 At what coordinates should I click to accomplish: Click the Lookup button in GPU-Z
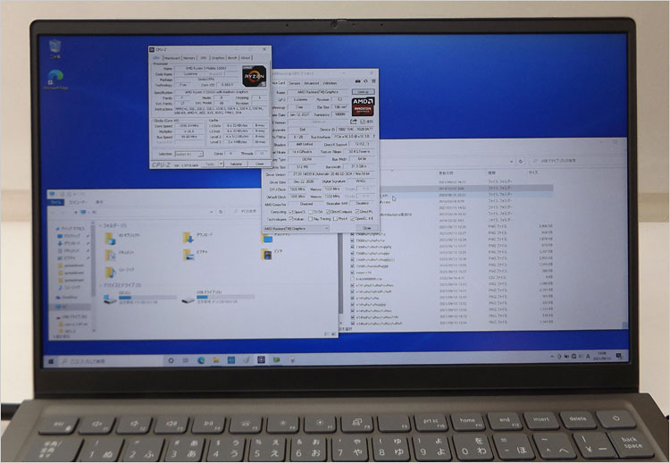(364, 91)
